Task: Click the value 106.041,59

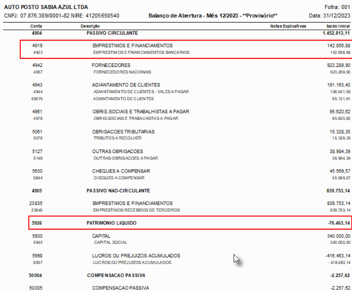Action: (x=340, y=92)
